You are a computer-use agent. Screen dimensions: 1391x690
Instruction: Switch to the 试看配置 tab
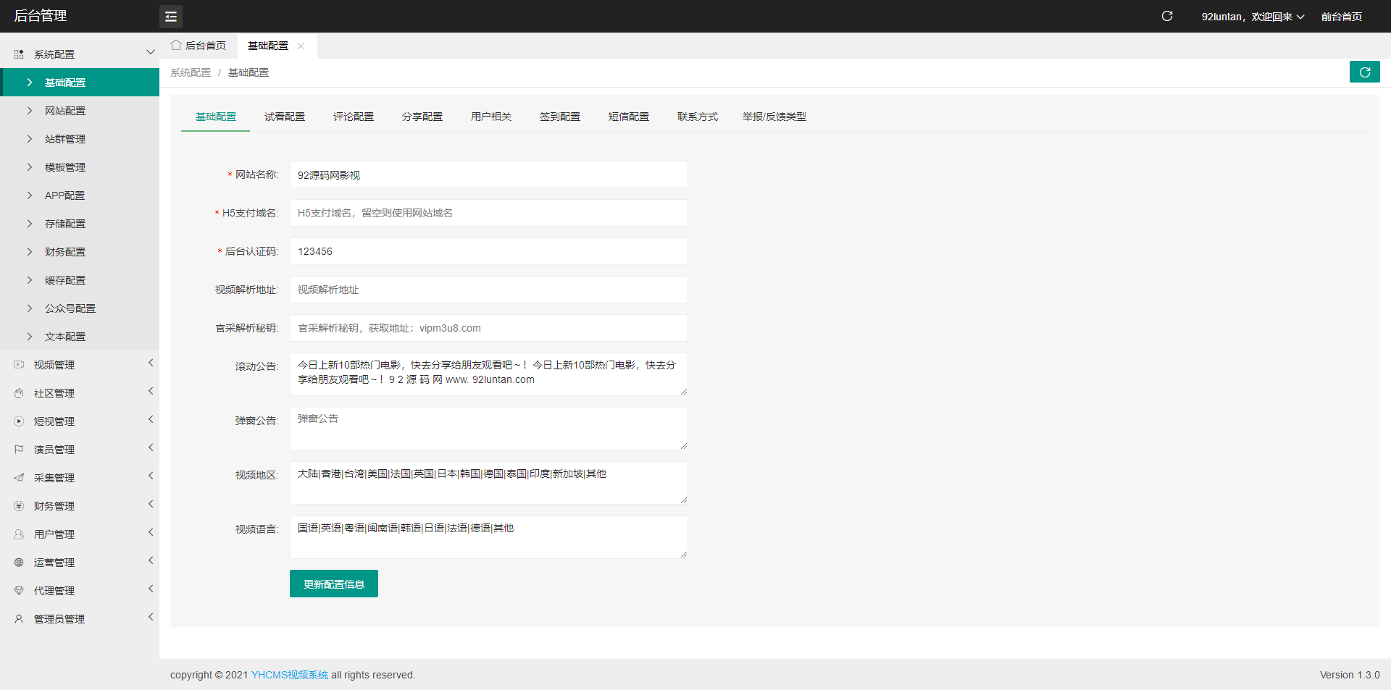tap(284, 117)
